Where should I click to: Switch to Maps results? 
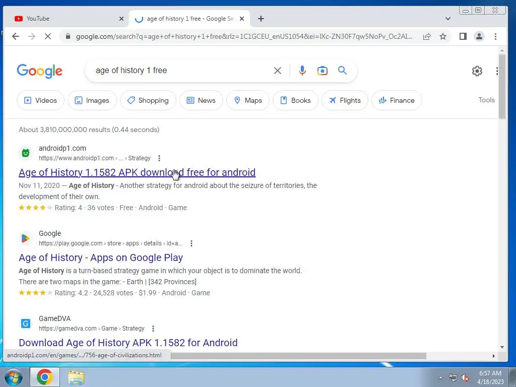(248, 100)
